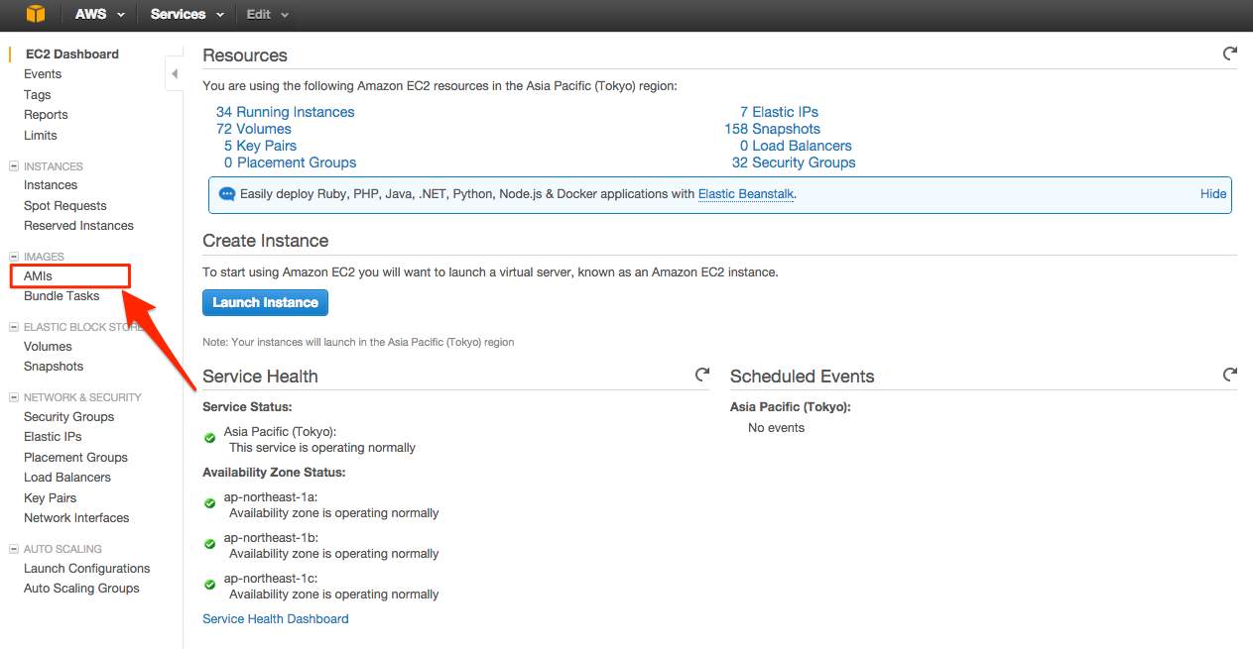The image size is (1253, 649).
Task: Open the Service Health Dashboard link
Action: point(276,619)
